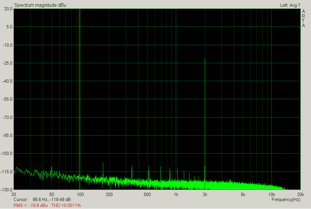Click the cursor readout '96.6 Hz, -119.49 dB'

52,200
